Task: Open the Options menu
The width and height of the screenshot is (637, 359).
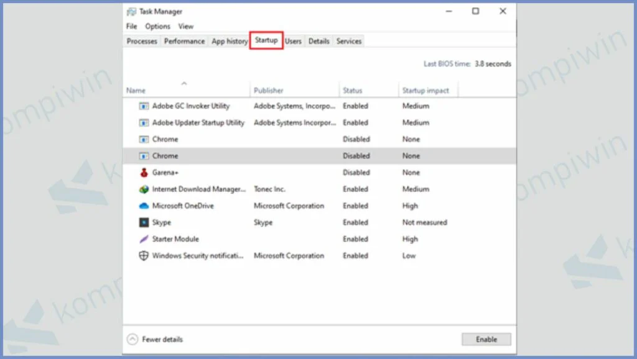Action: 157,27
